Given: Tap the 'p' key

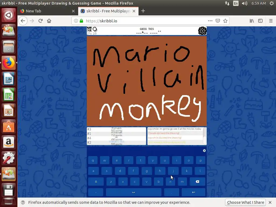Looking at the screenshot, I should click(201, 160).
